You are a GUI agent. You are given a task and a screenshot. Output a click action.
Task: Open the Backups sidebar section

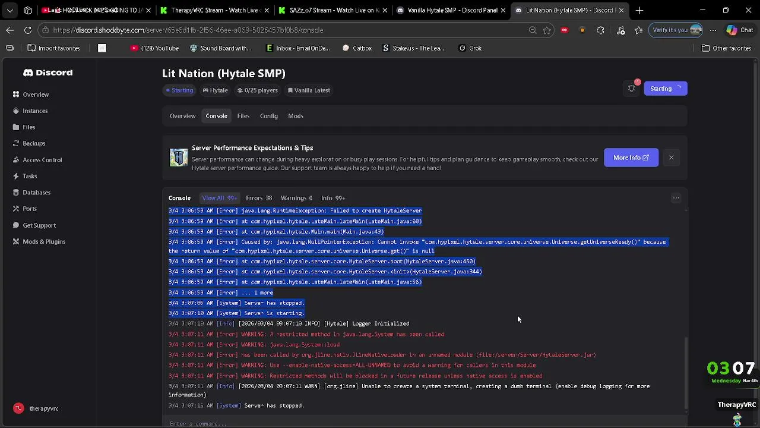pyautogui.click(x=33, y=143)
